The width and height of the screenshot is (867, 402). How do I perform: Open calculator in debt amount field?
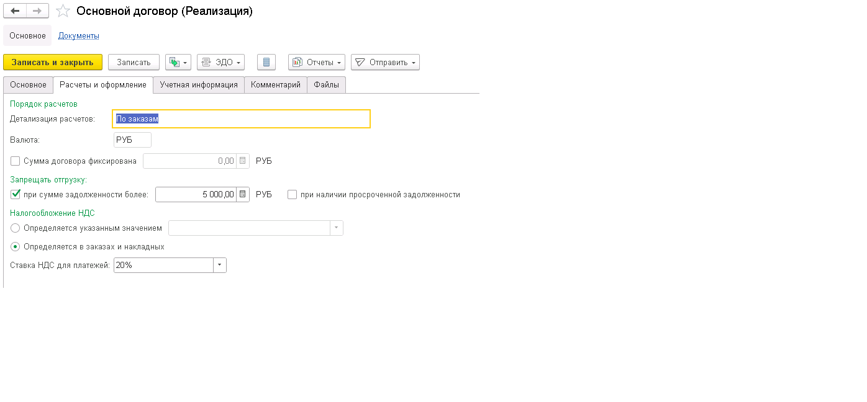(x=243, y=195)
